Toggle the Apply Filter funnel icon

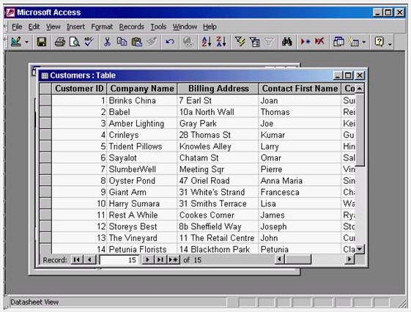click(269, 42)
